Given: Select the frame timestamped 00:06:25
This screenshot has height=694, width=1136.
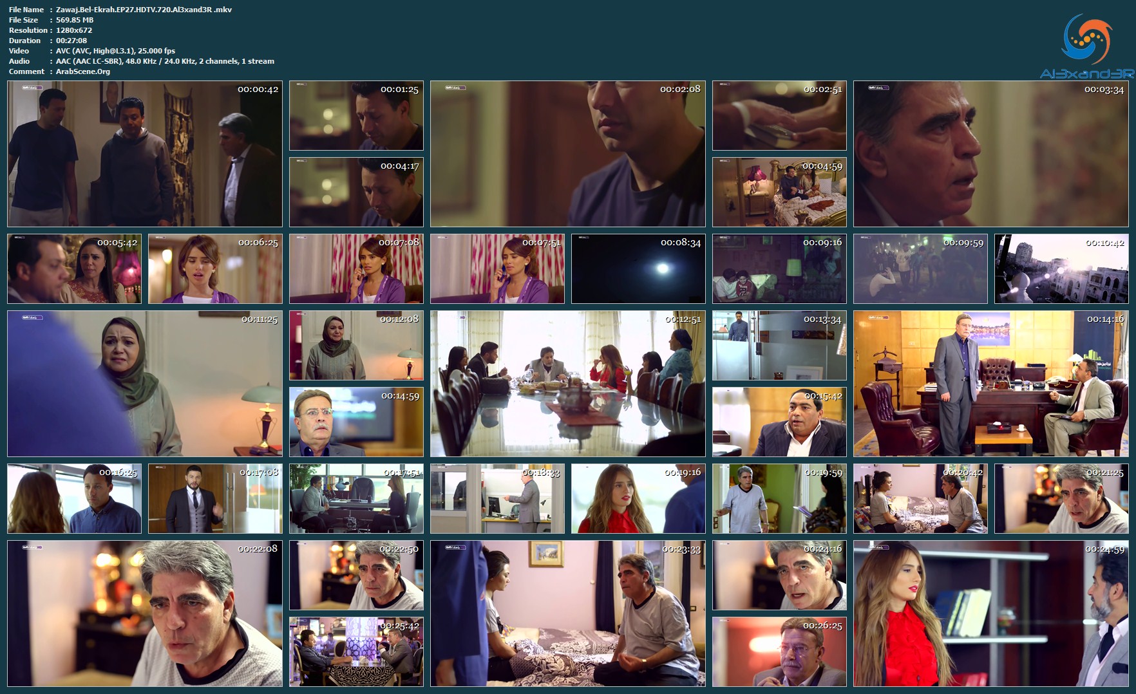Looking at the screenshot, I should pos(215,268).
